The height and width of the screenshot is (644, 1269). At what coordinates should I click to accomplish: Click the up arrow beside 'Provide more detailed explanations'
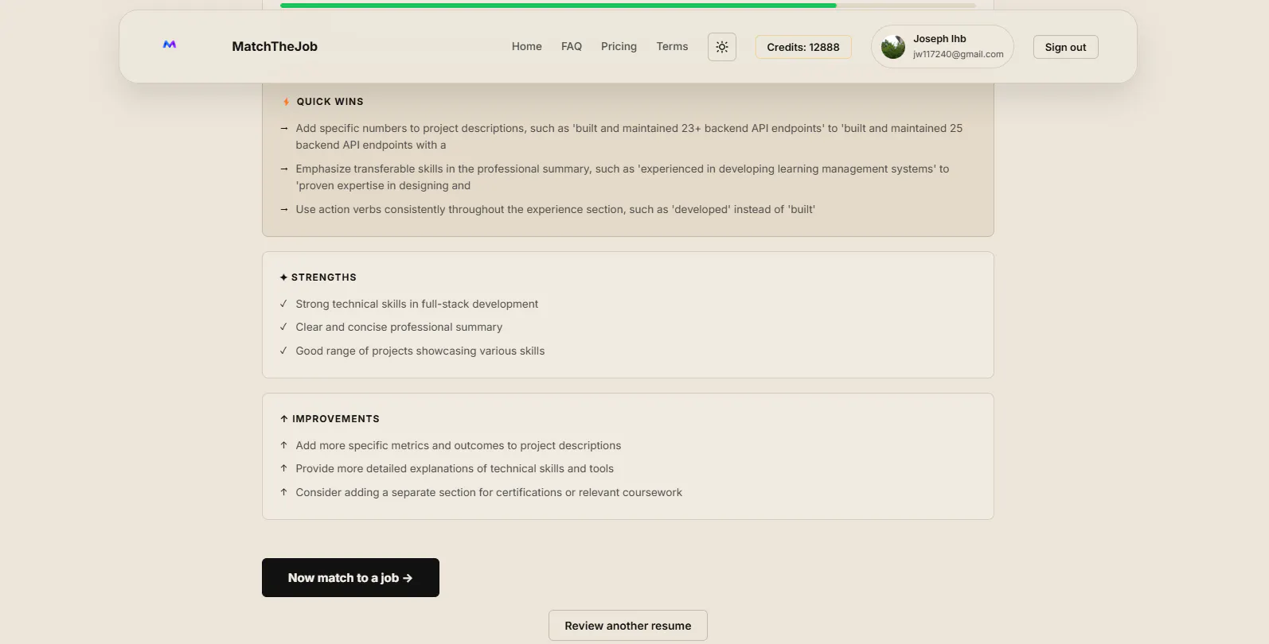click(283, 468)
